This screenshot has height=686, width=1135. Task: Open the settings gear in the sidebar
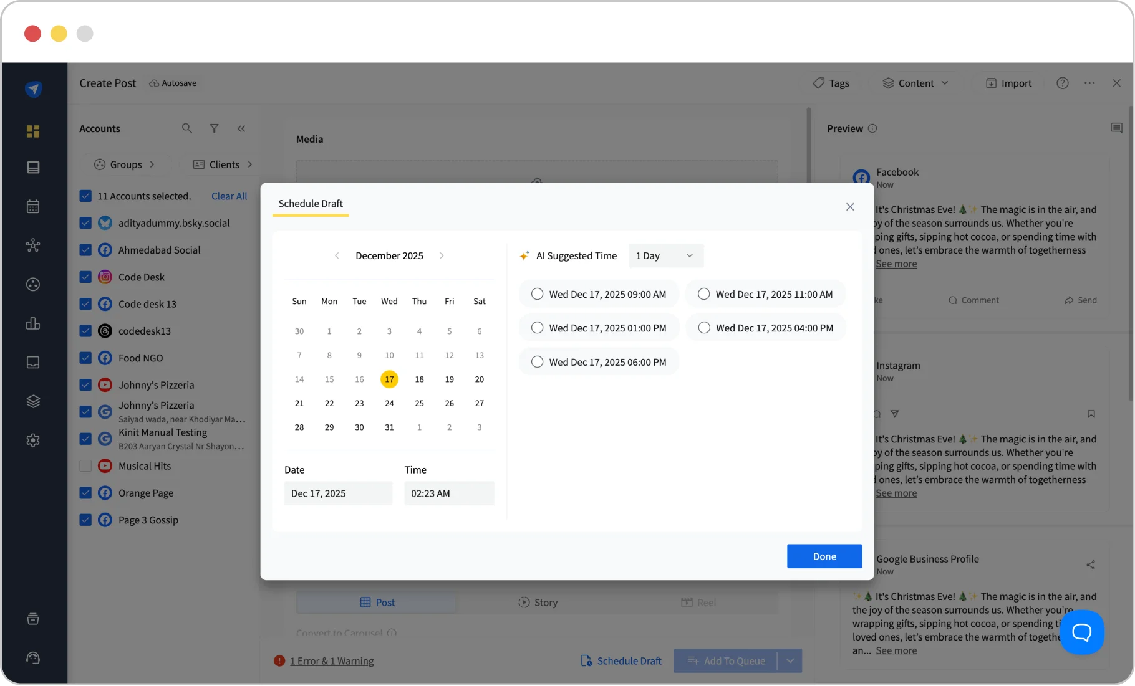[x=33, y=441]
